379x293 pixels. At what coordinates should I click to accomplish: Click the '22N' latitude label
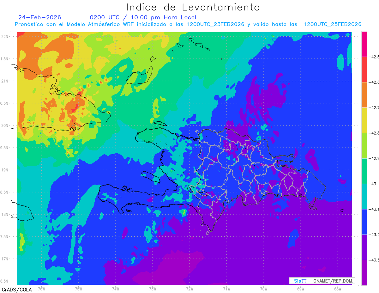(x=5, y=37)
